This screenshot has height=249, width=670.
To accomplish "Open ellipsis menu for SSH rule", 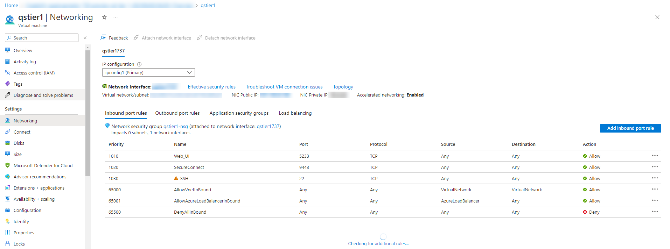I will click(655, 178).
